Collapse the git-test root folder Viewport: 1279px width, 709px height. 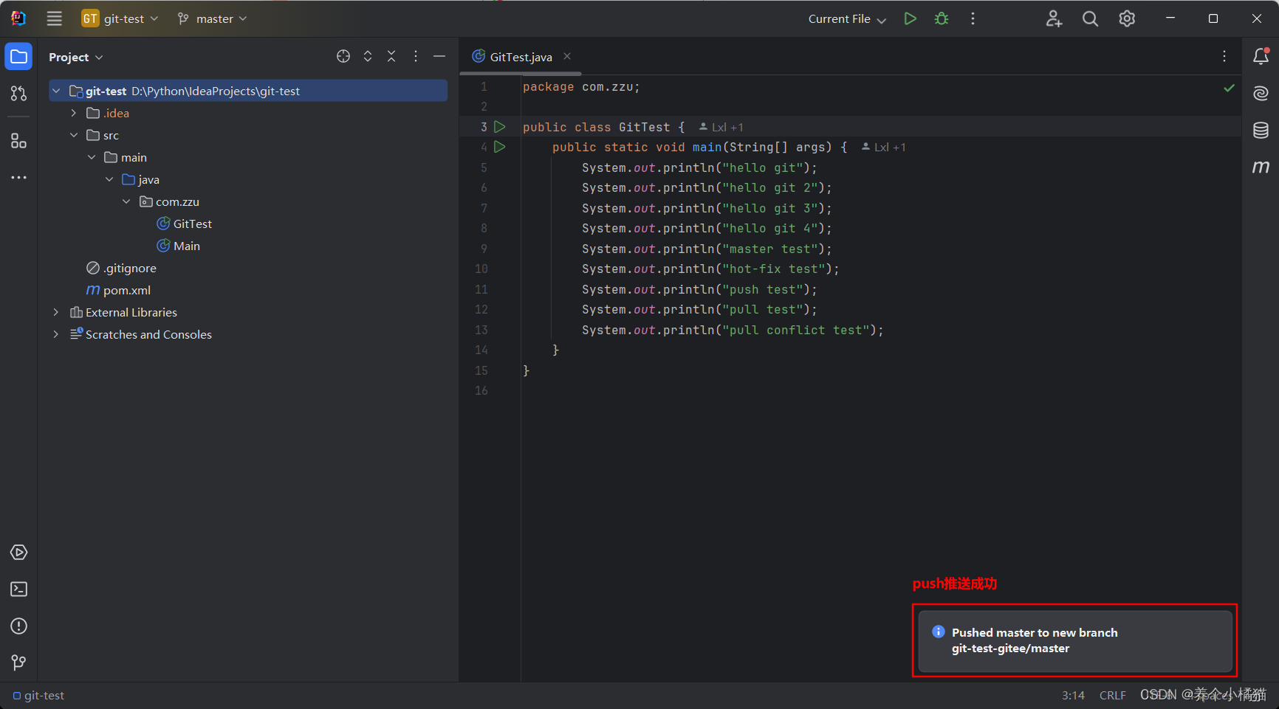[x=56, y=91]
